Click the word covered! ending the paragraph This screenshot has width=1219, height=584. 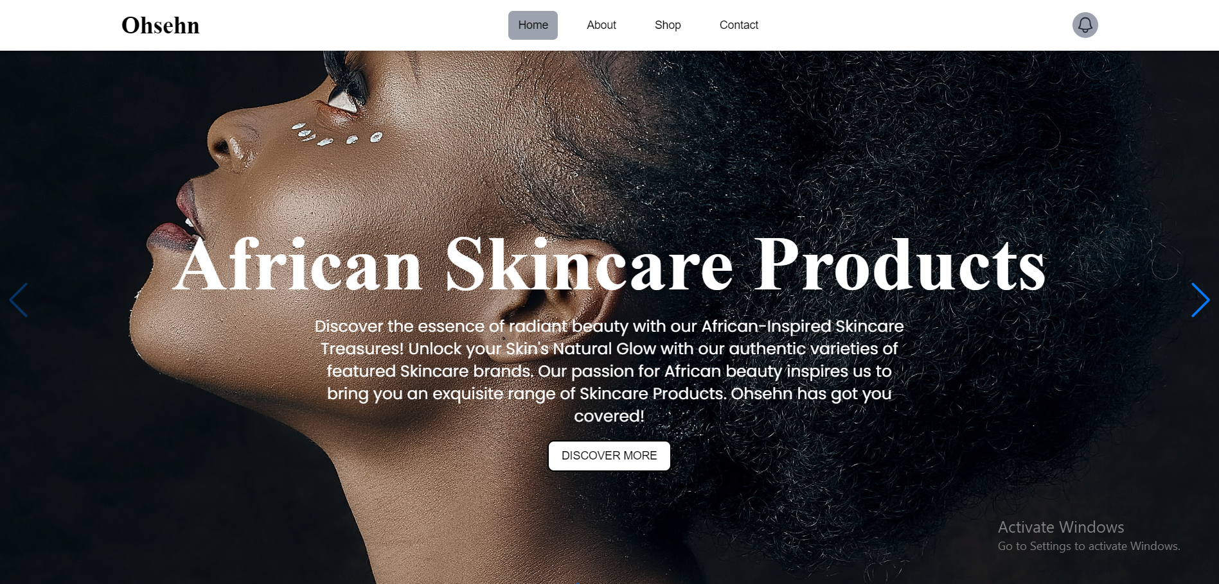(x=609, y=416)
